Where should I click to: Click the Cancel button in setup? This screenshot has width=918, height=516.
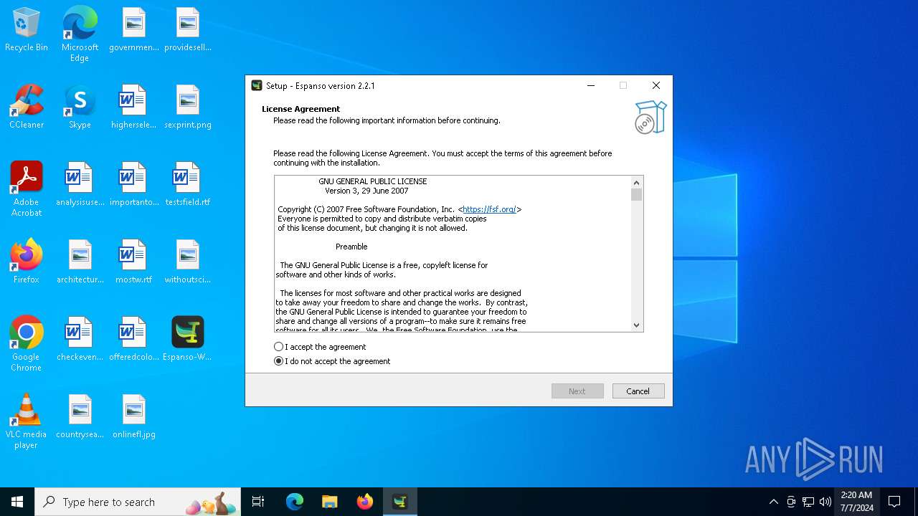[x=638, y=391]
